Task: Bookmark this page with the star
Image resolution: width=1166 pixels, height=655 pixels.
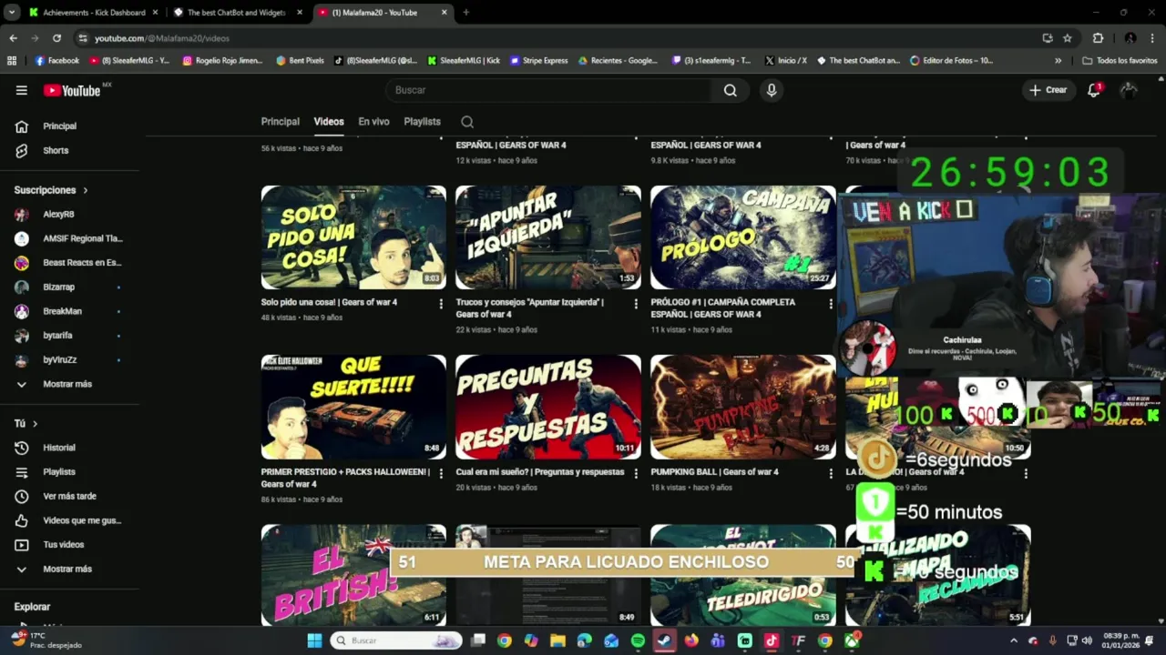Action: point(1068,38)
